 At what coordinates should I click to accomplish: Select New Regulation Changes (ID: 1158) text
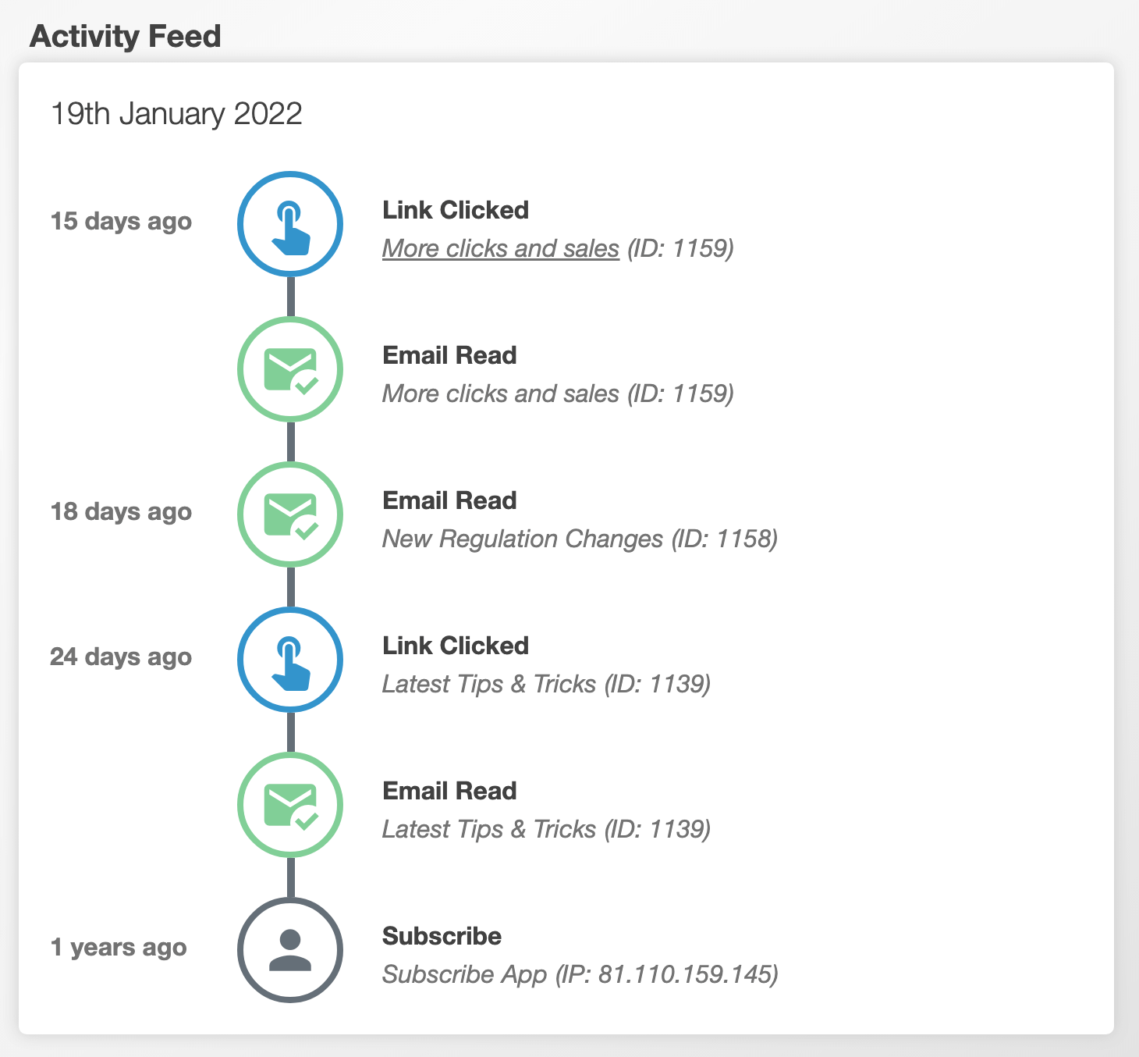pos(579,539)
